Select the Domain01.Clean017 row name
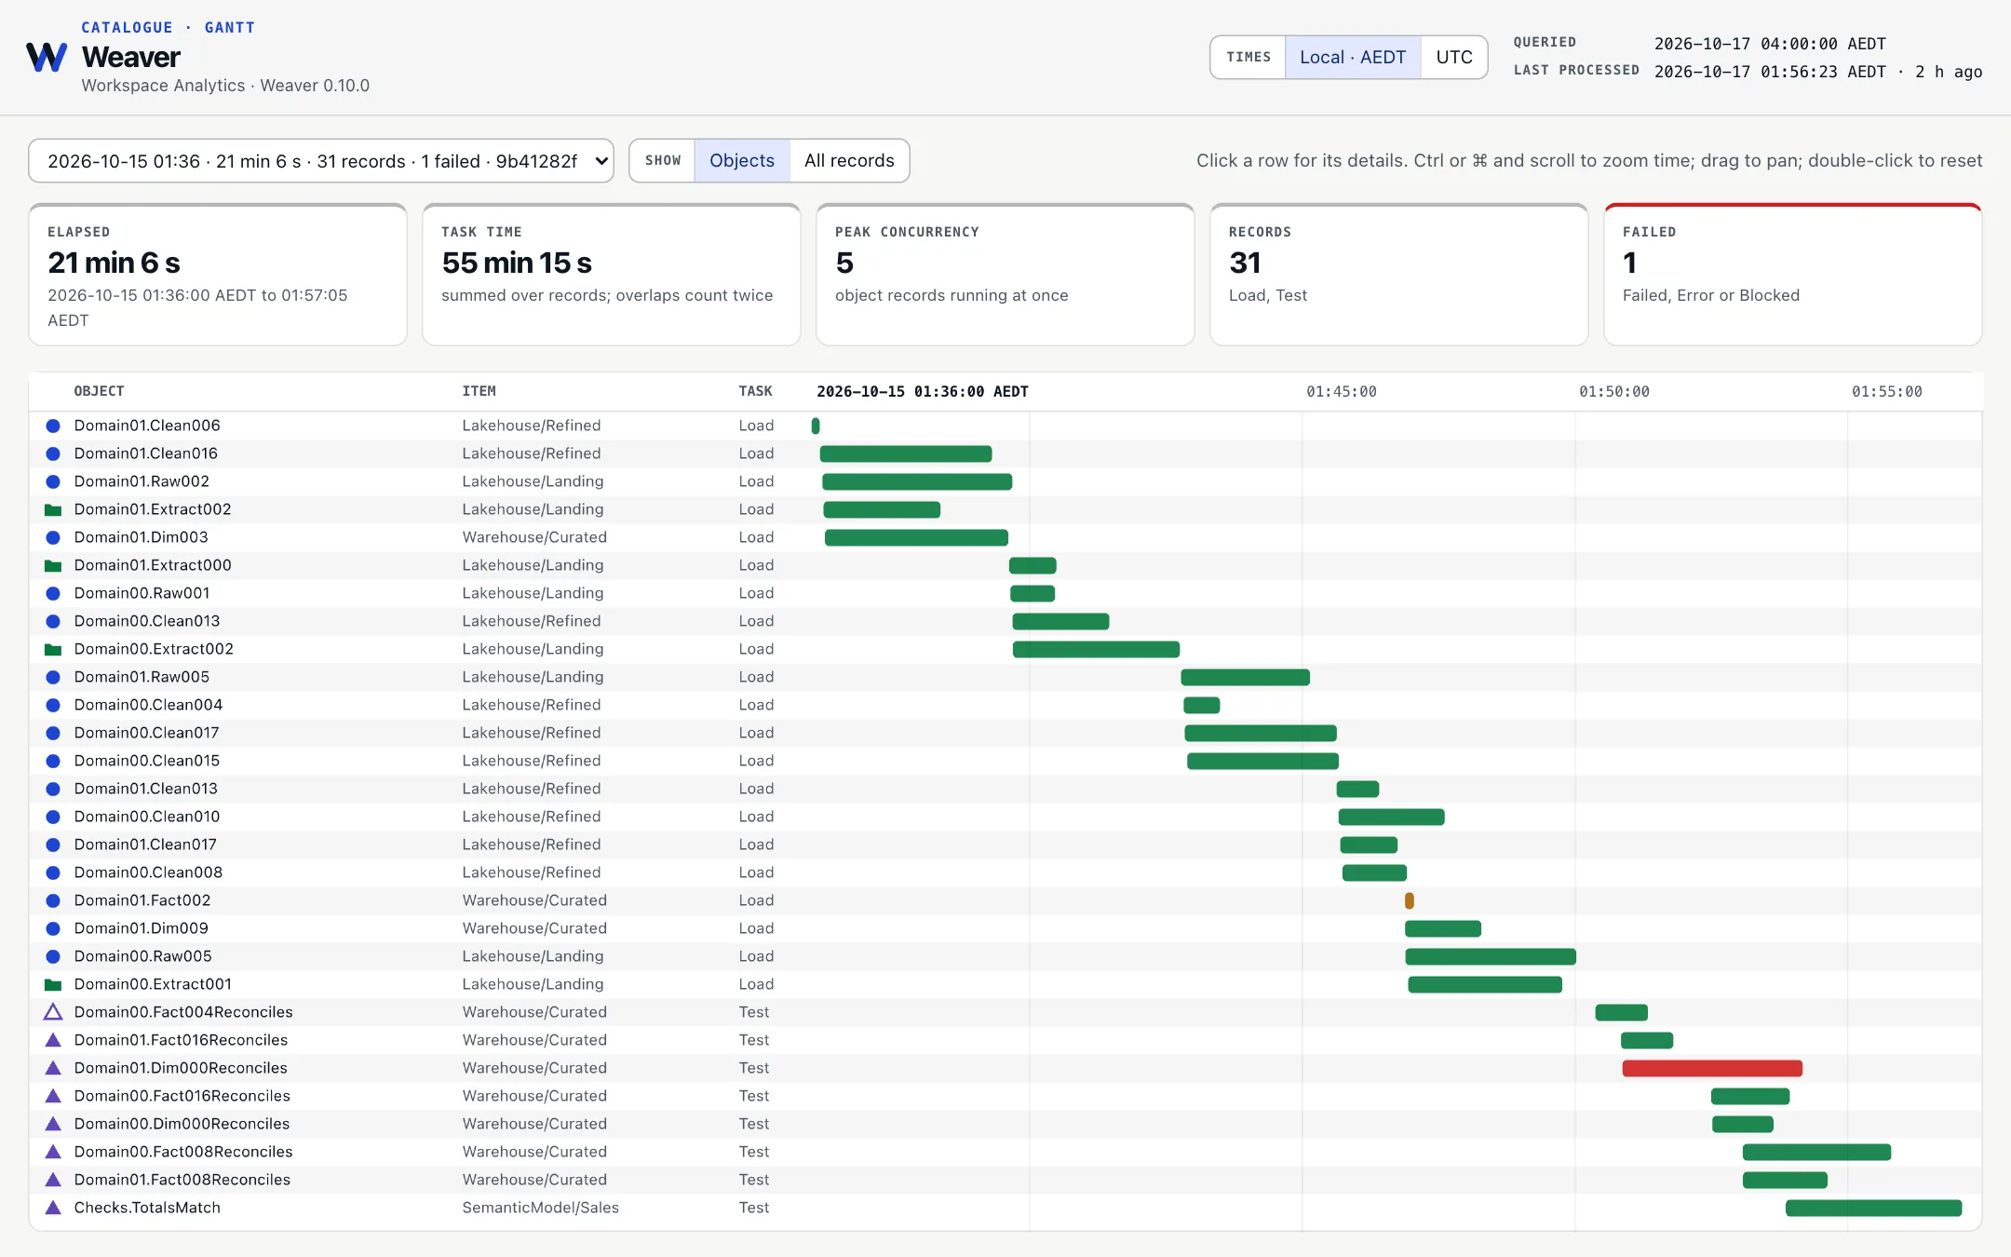2011x1257 pixels. pyautogui.click(x=145, y=845)
